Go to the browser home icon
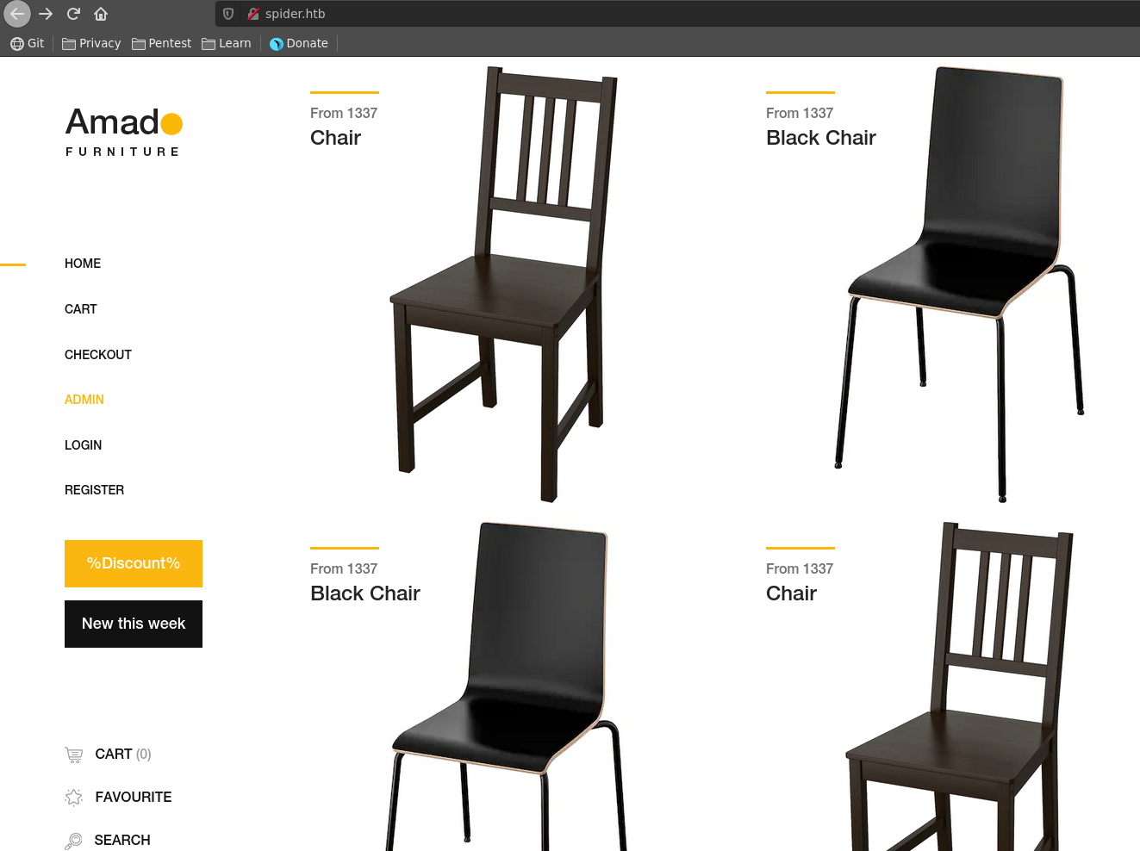Viewport: 1140px width, 851px height. tap(101, 14)
